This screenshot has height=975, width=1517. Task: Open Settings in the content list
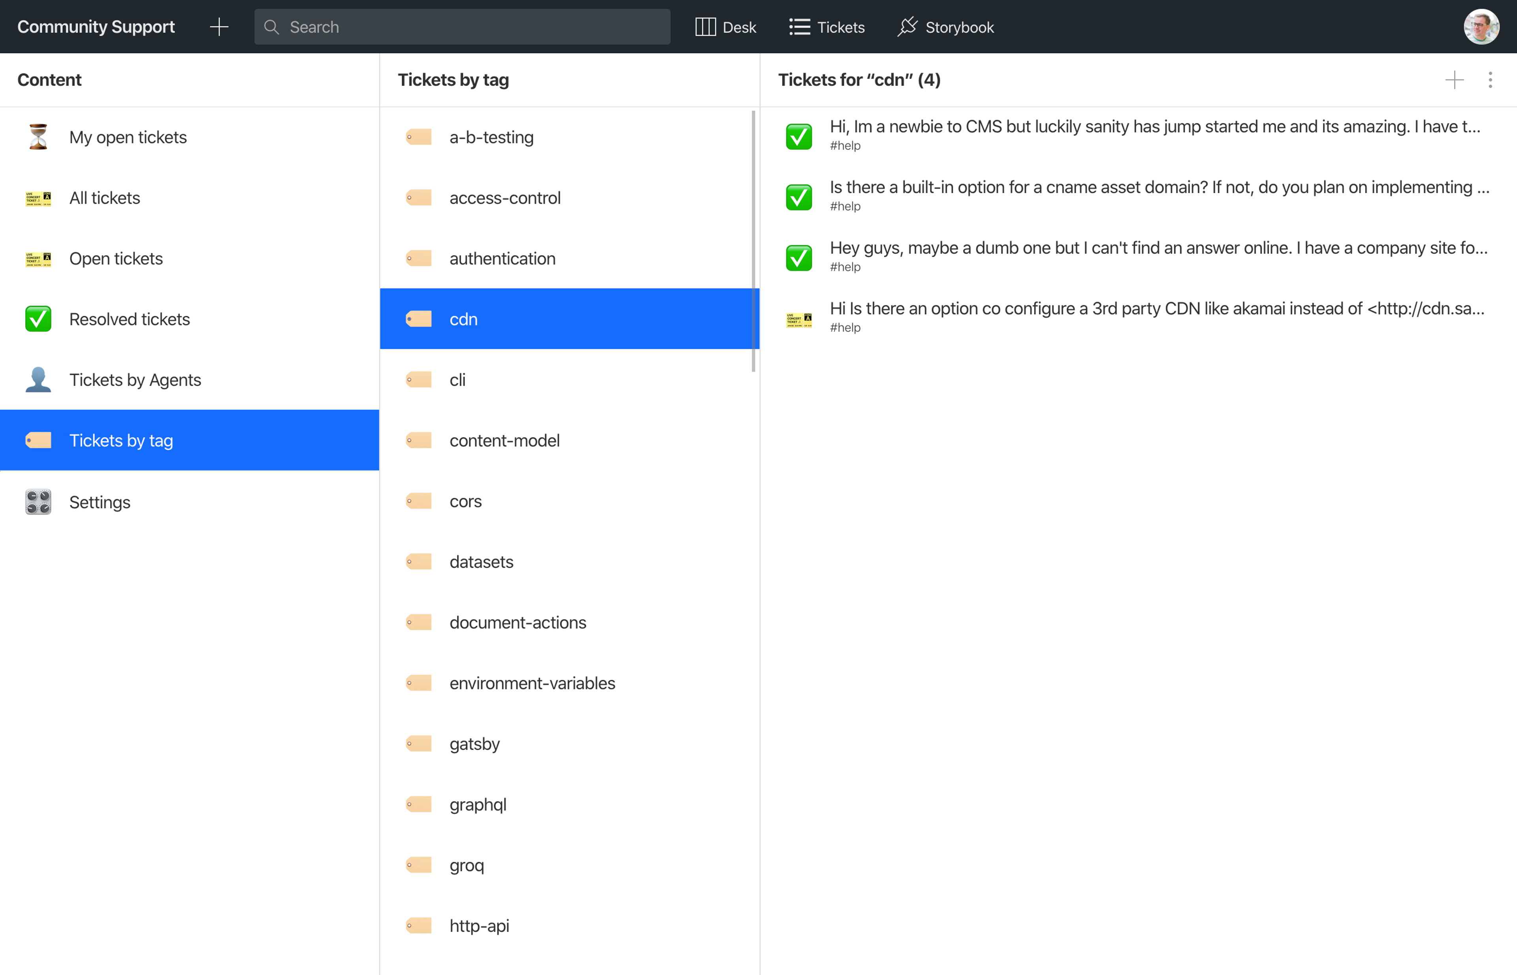(x=100, y=502)
